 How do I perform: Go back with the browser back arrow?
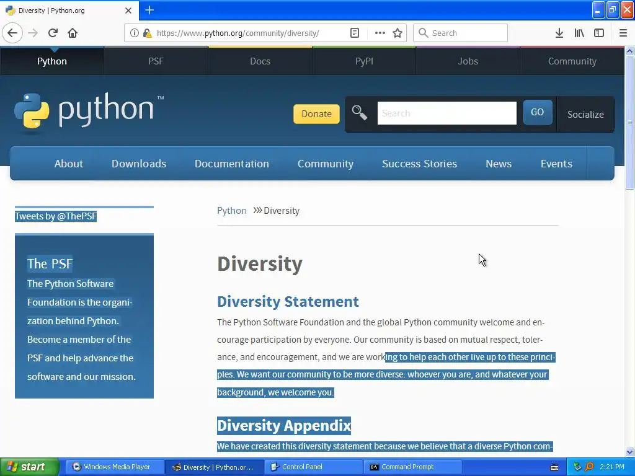tap(12, 33)
